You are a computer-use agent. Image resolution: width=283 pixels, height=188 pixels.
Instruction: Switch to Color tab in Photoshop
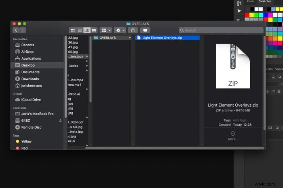251,1
